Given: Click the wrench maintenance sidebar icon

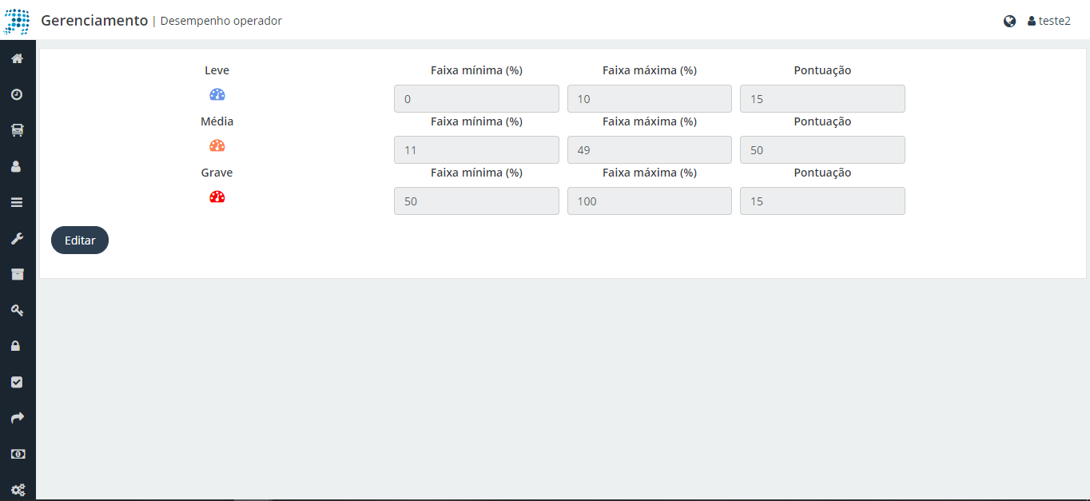Looking at the screenshot, I should [x=17, y=238].
